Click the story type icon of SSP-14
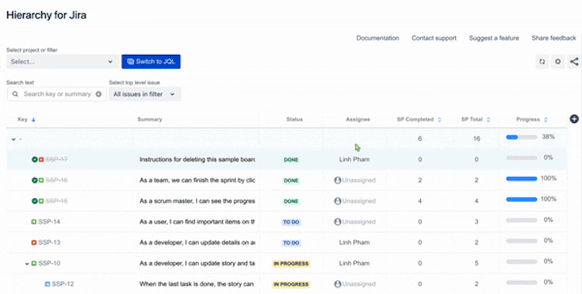This screenshot has width=582, height=294. (34, 222)
